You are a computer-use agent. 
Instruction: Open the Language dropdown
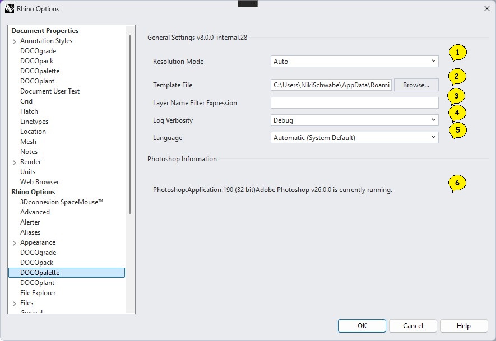[x=355, y=138]
